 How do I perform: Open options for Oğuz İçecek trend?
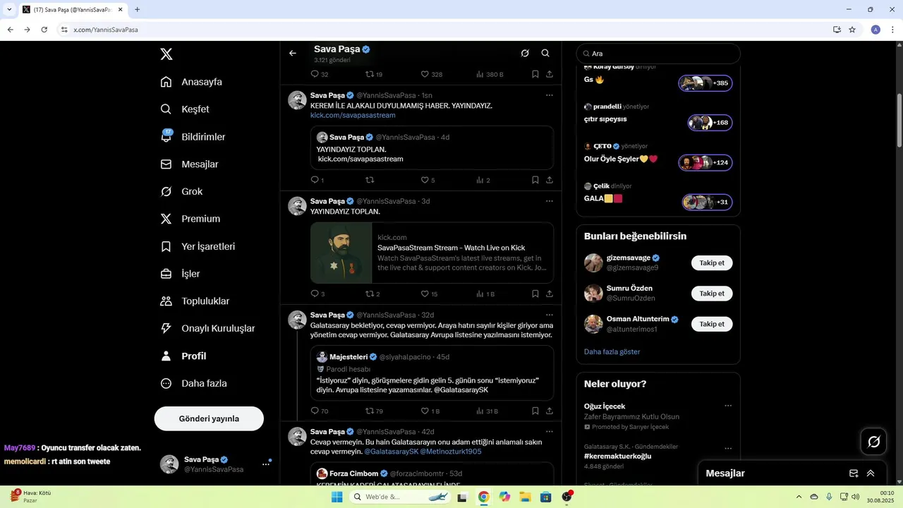(728, 406)
